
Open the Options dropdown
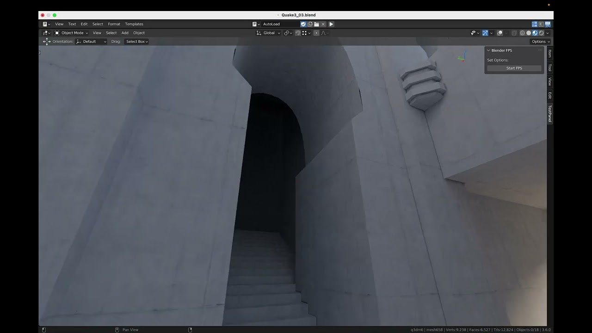click(541, 42)
